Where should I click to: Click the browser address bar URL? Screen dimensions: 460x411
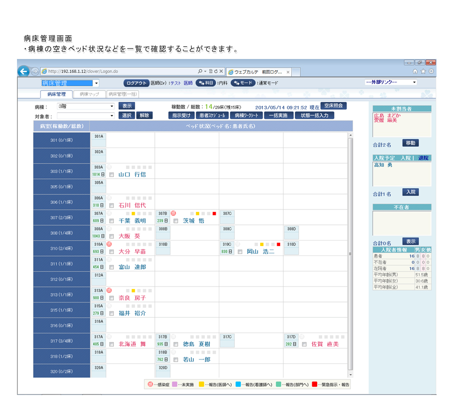(83, 71)
